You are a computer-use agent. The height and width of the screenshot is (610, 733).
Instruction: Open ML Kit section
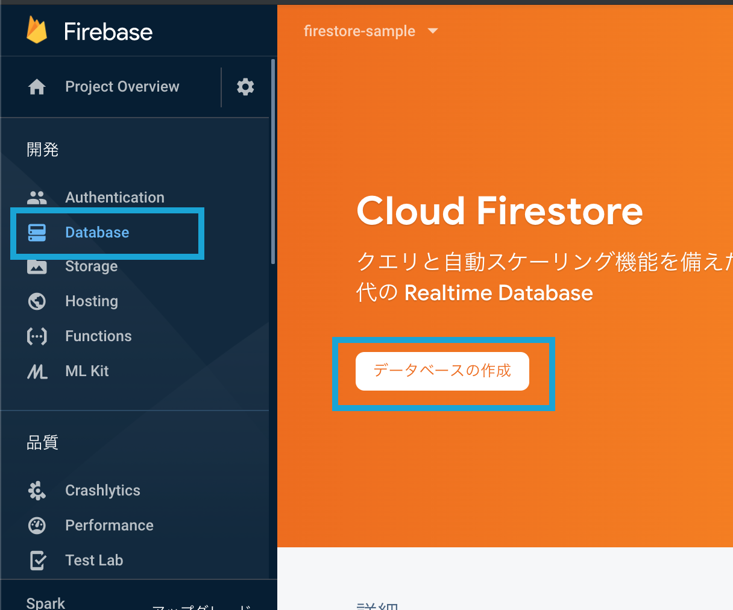(87, 371)
